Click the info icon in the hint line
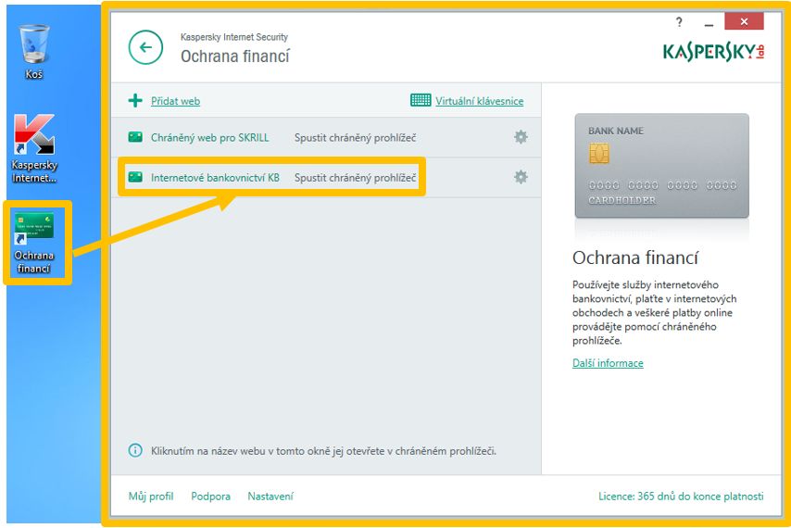 click(135, 450)
